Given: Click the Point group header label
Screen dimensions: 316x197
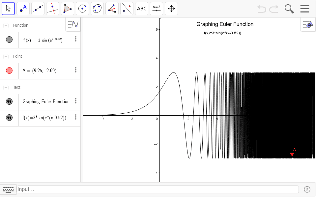Looking at the screenshot, I should [x=17, y=56].
